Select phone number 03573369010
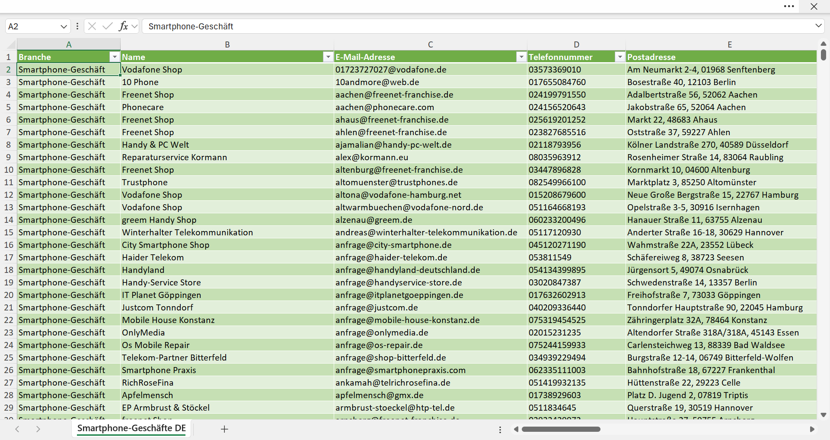This screenshot has height=440, width=830. (576, 70)
